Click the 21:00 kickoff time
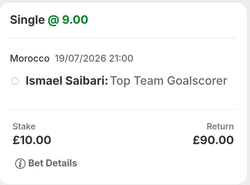Screen dimensions: 250x185 (121, 58)
